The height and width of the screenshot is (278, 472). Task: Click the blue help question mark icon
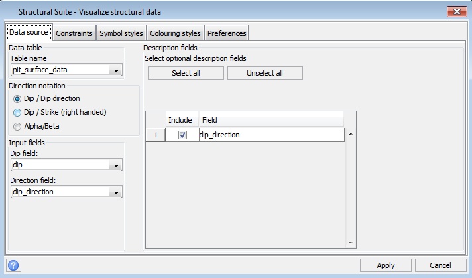(x=13, y=265)
